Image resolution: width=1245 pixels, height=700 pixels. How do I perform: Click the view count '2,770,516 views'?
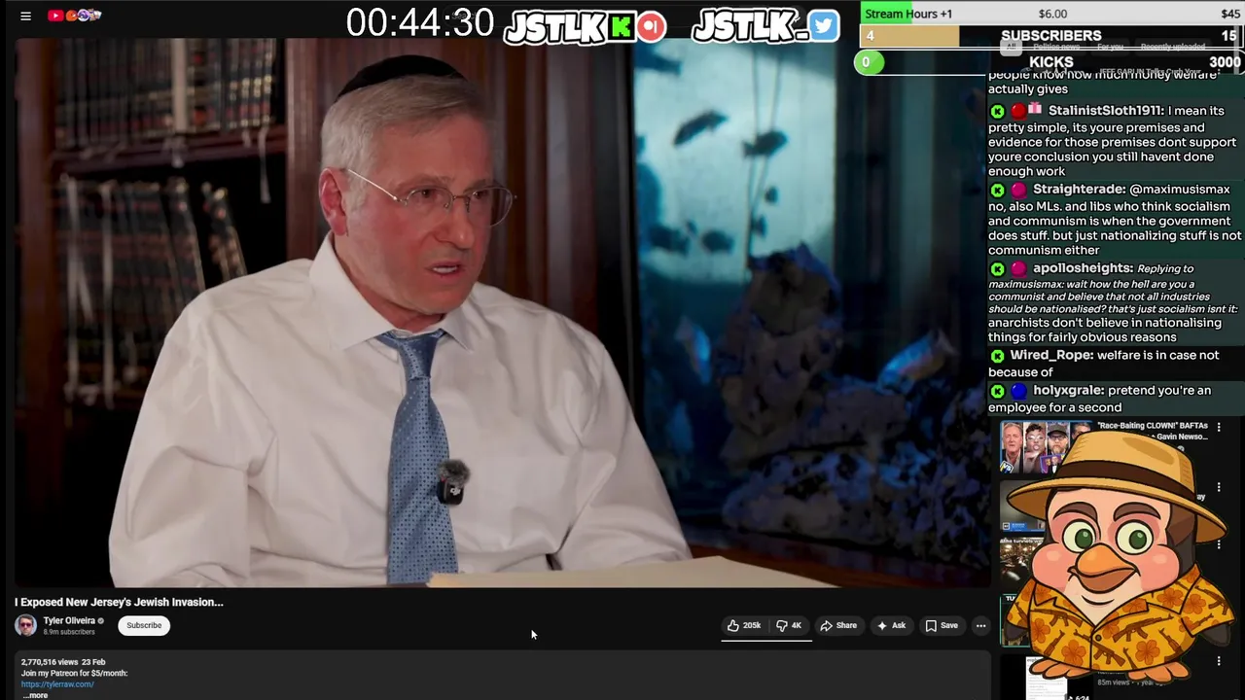(x=50, y=662)
